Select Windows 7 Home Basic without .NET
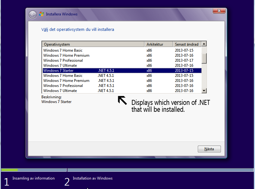The height and width of the screenshot is (189, 255). (x=122, y=50)
